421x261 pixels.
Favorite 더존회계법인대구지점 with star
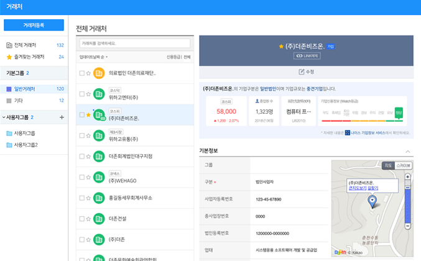[x=88, y=157]
